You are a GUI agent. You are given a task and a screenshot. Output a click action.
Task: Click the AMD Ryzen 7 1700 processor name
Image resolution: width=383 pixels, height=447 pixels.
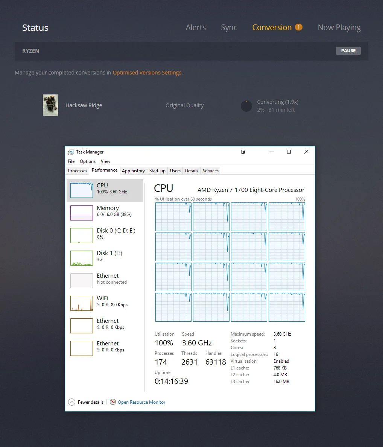click(251, 190)
